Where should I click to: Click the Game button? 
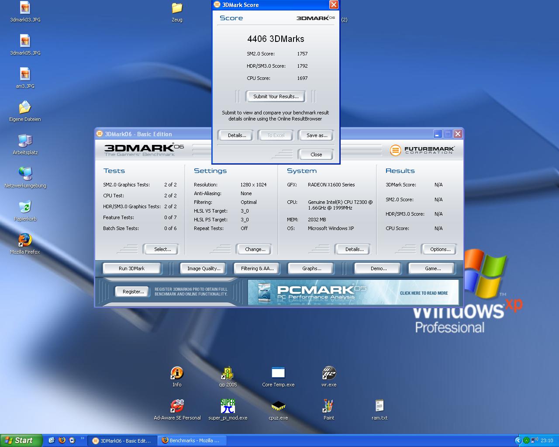pos(432,268)
